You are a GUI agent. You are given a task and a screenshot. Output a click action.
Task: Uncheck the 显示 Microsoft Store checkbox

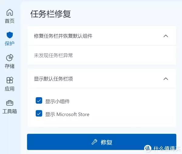coord(39,114)
